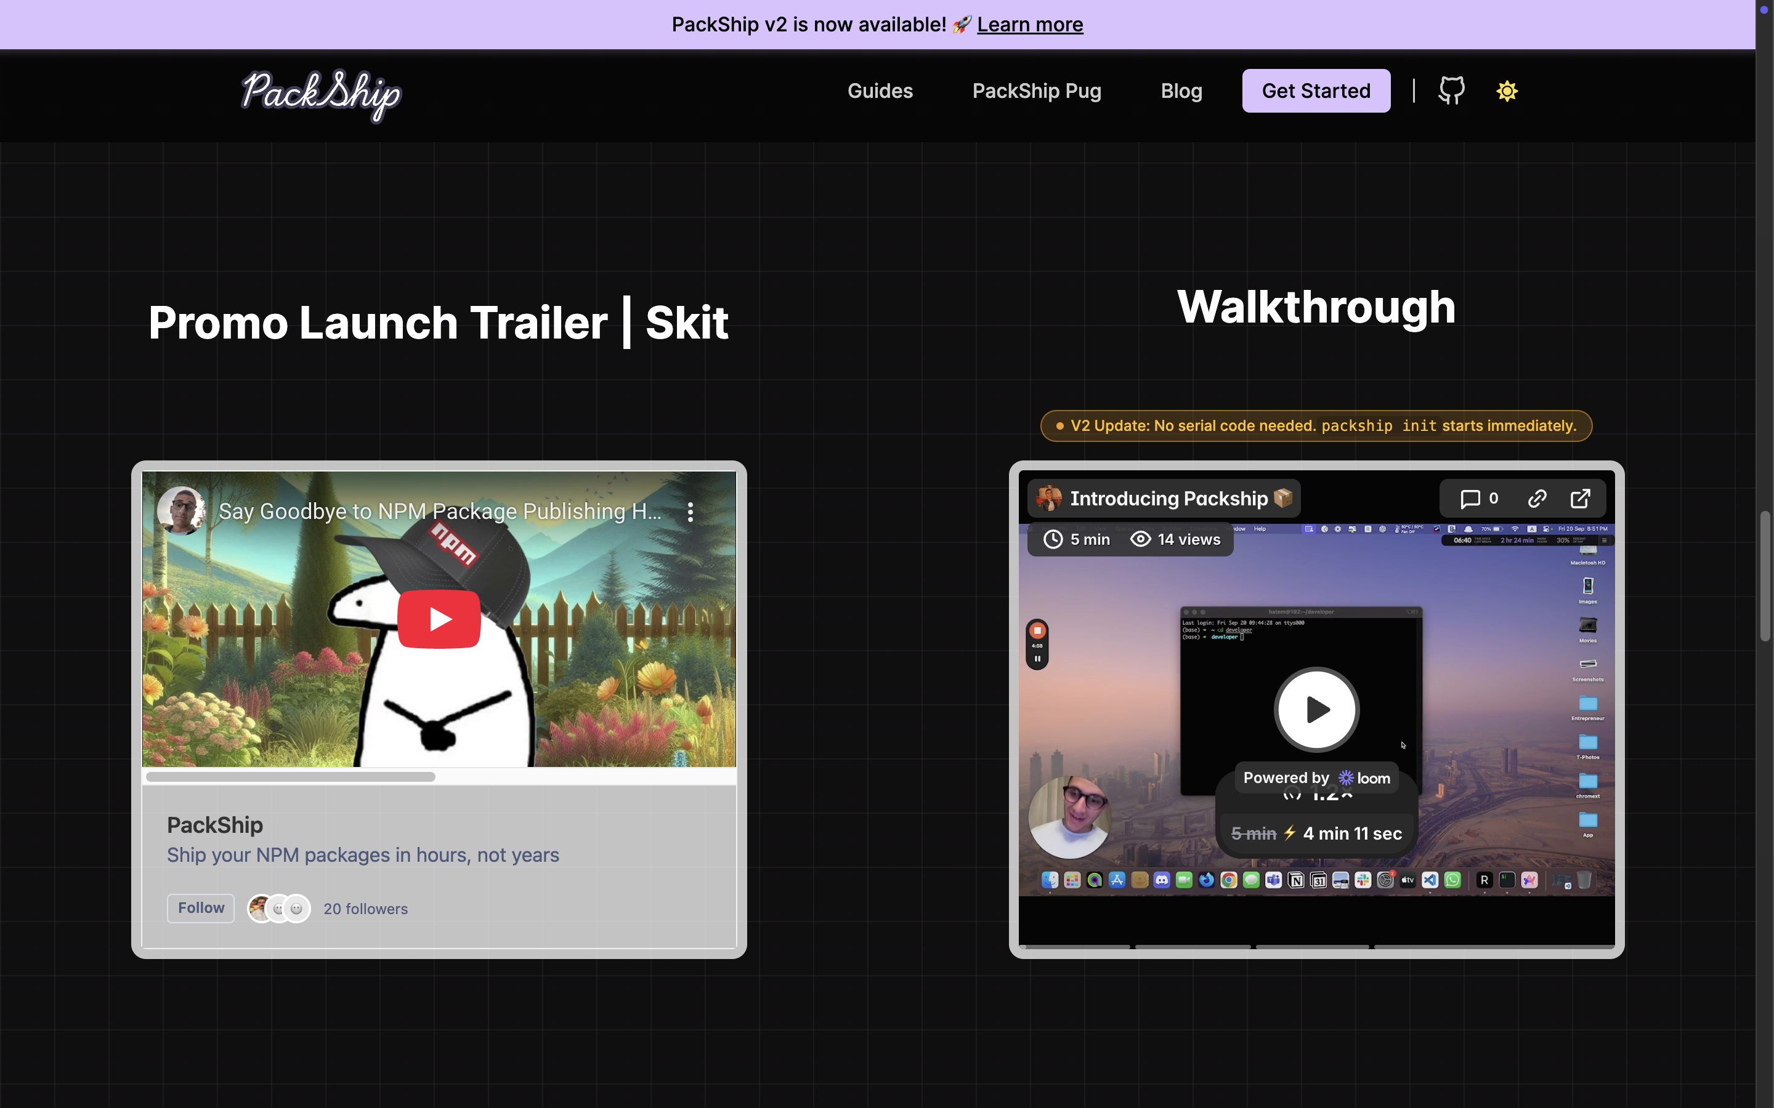1774x1108 pixels.
Task: Play the YouTube promo trailer video
Action: tap(439, 619)
